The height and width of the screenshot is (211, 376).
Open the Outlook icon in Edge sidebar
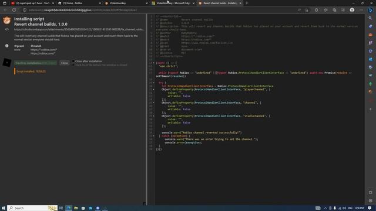[x=371, y=59]
